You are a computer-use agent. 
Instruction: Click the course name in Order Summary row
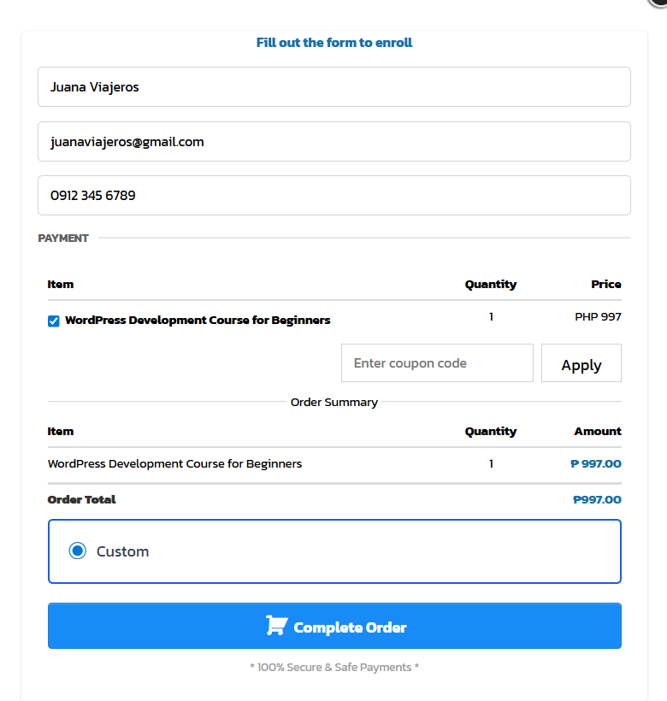(x=174, y=464)
